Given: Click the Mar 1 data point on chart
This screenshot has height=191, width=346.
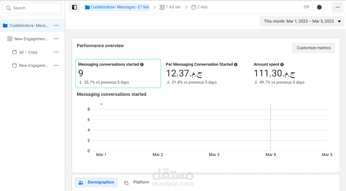Looking at the screenshot, I should [101, 104].
